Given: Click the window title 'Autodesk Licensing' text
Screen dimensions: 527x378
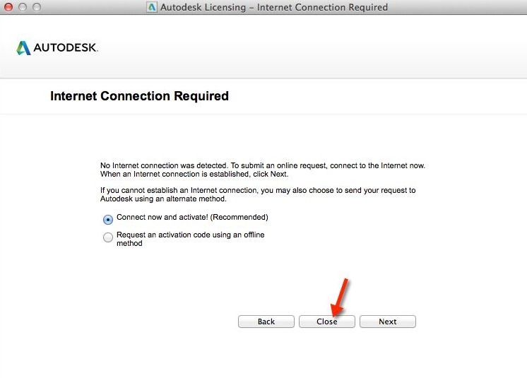Looking at the screenshot, I should (x=274, y=7).
